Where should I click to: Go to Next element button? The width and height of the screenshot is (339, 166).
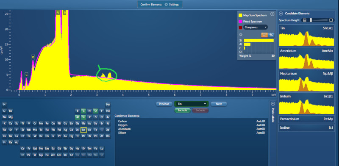click(x=219, y=104)
